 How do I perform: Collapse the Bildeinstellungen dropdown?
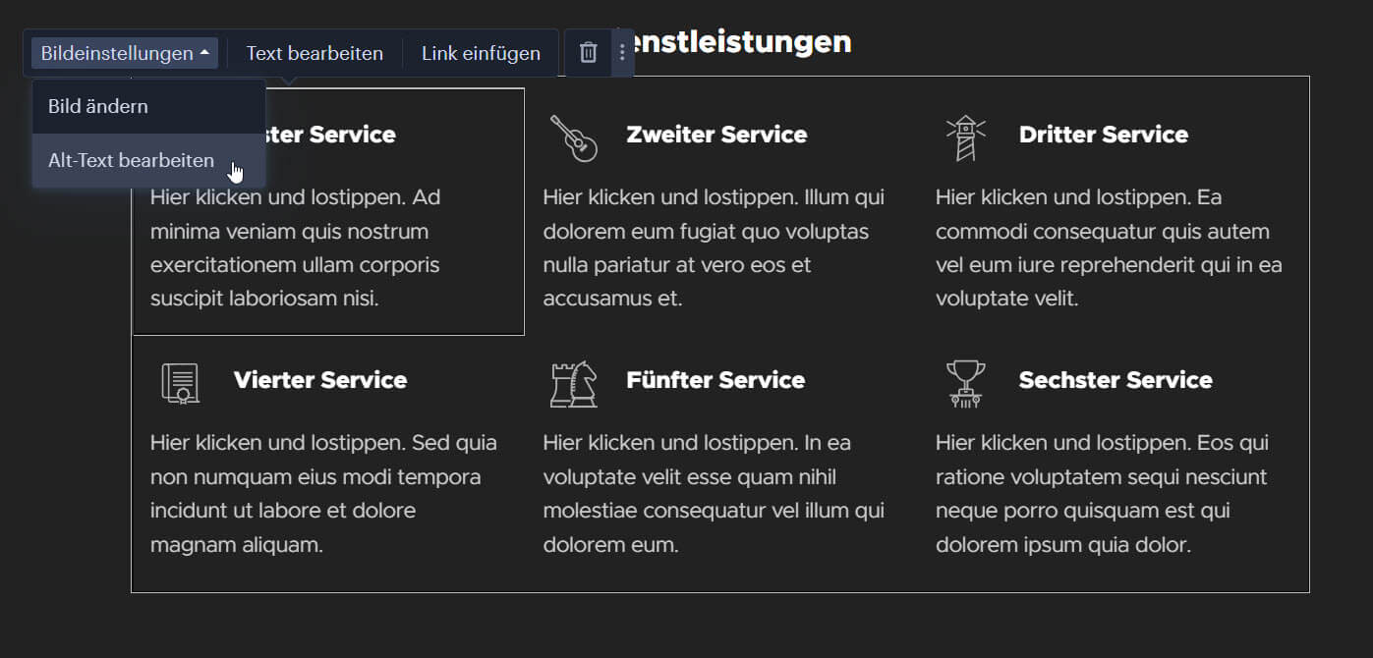125,53
